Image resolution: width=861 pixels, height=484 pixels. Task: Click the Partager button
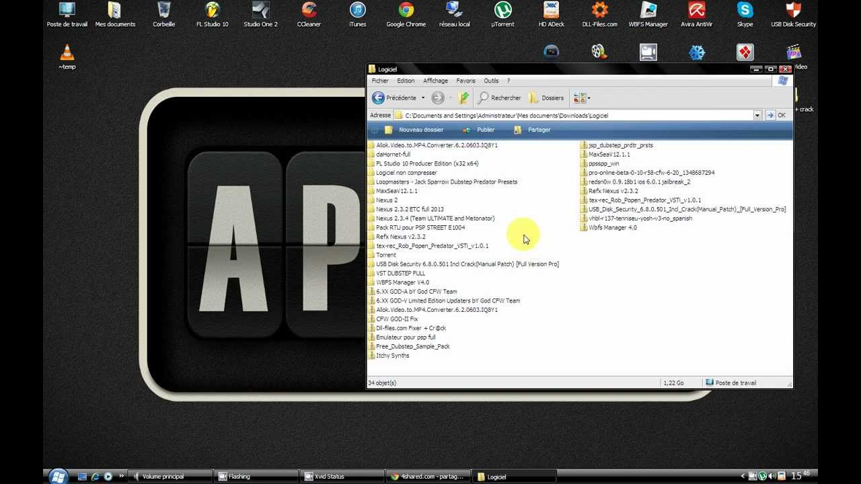[531, 130]
